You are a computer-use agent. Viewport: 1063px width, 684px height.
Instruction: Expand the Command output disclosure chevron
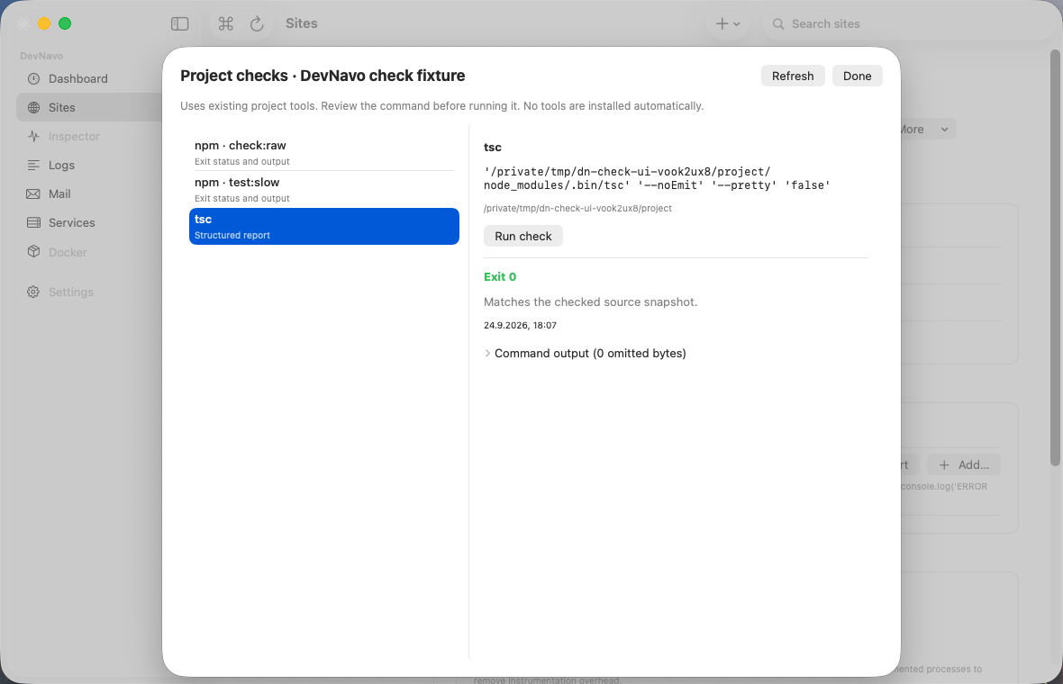[487, 354]
